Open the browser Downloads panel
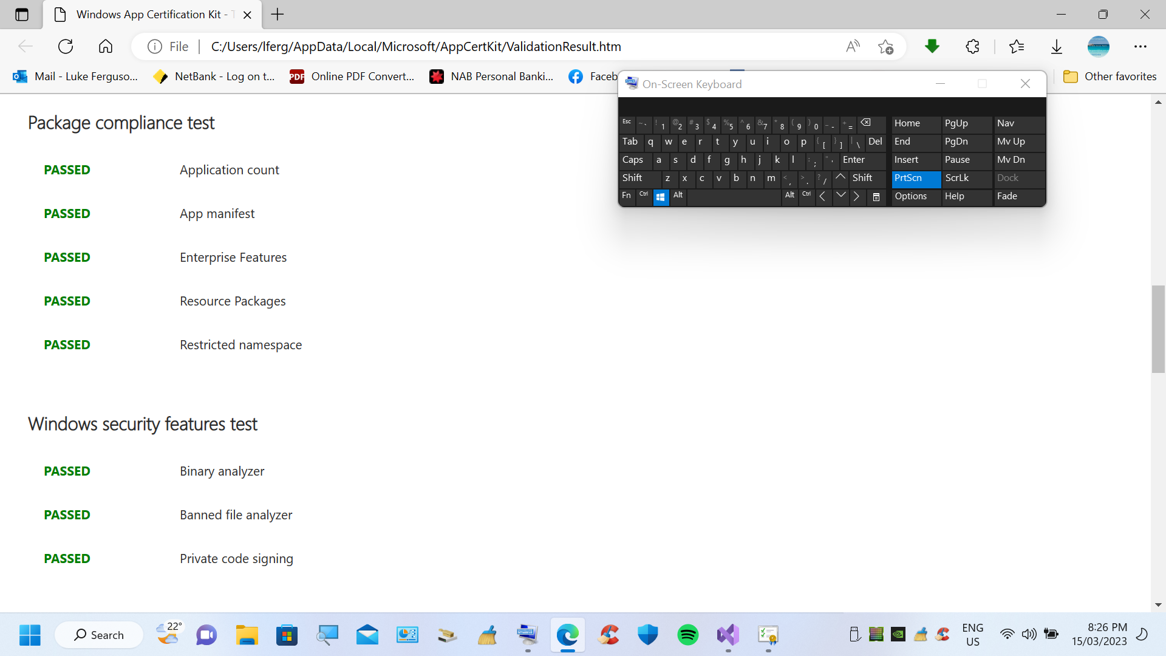The width and height of the screenshot is (1166, 656). (1057, 46)
